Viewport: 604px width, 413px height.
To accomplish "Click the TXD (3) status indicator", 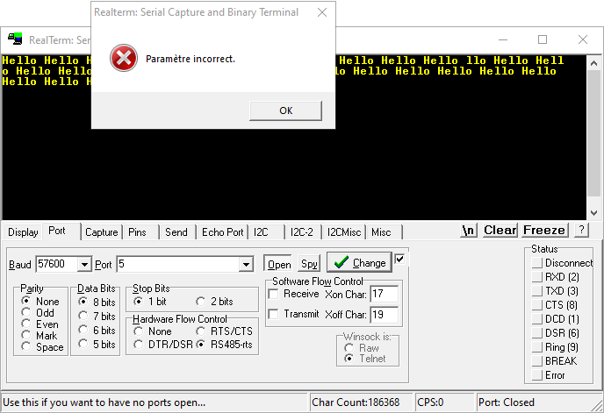I will click(537, 291).
